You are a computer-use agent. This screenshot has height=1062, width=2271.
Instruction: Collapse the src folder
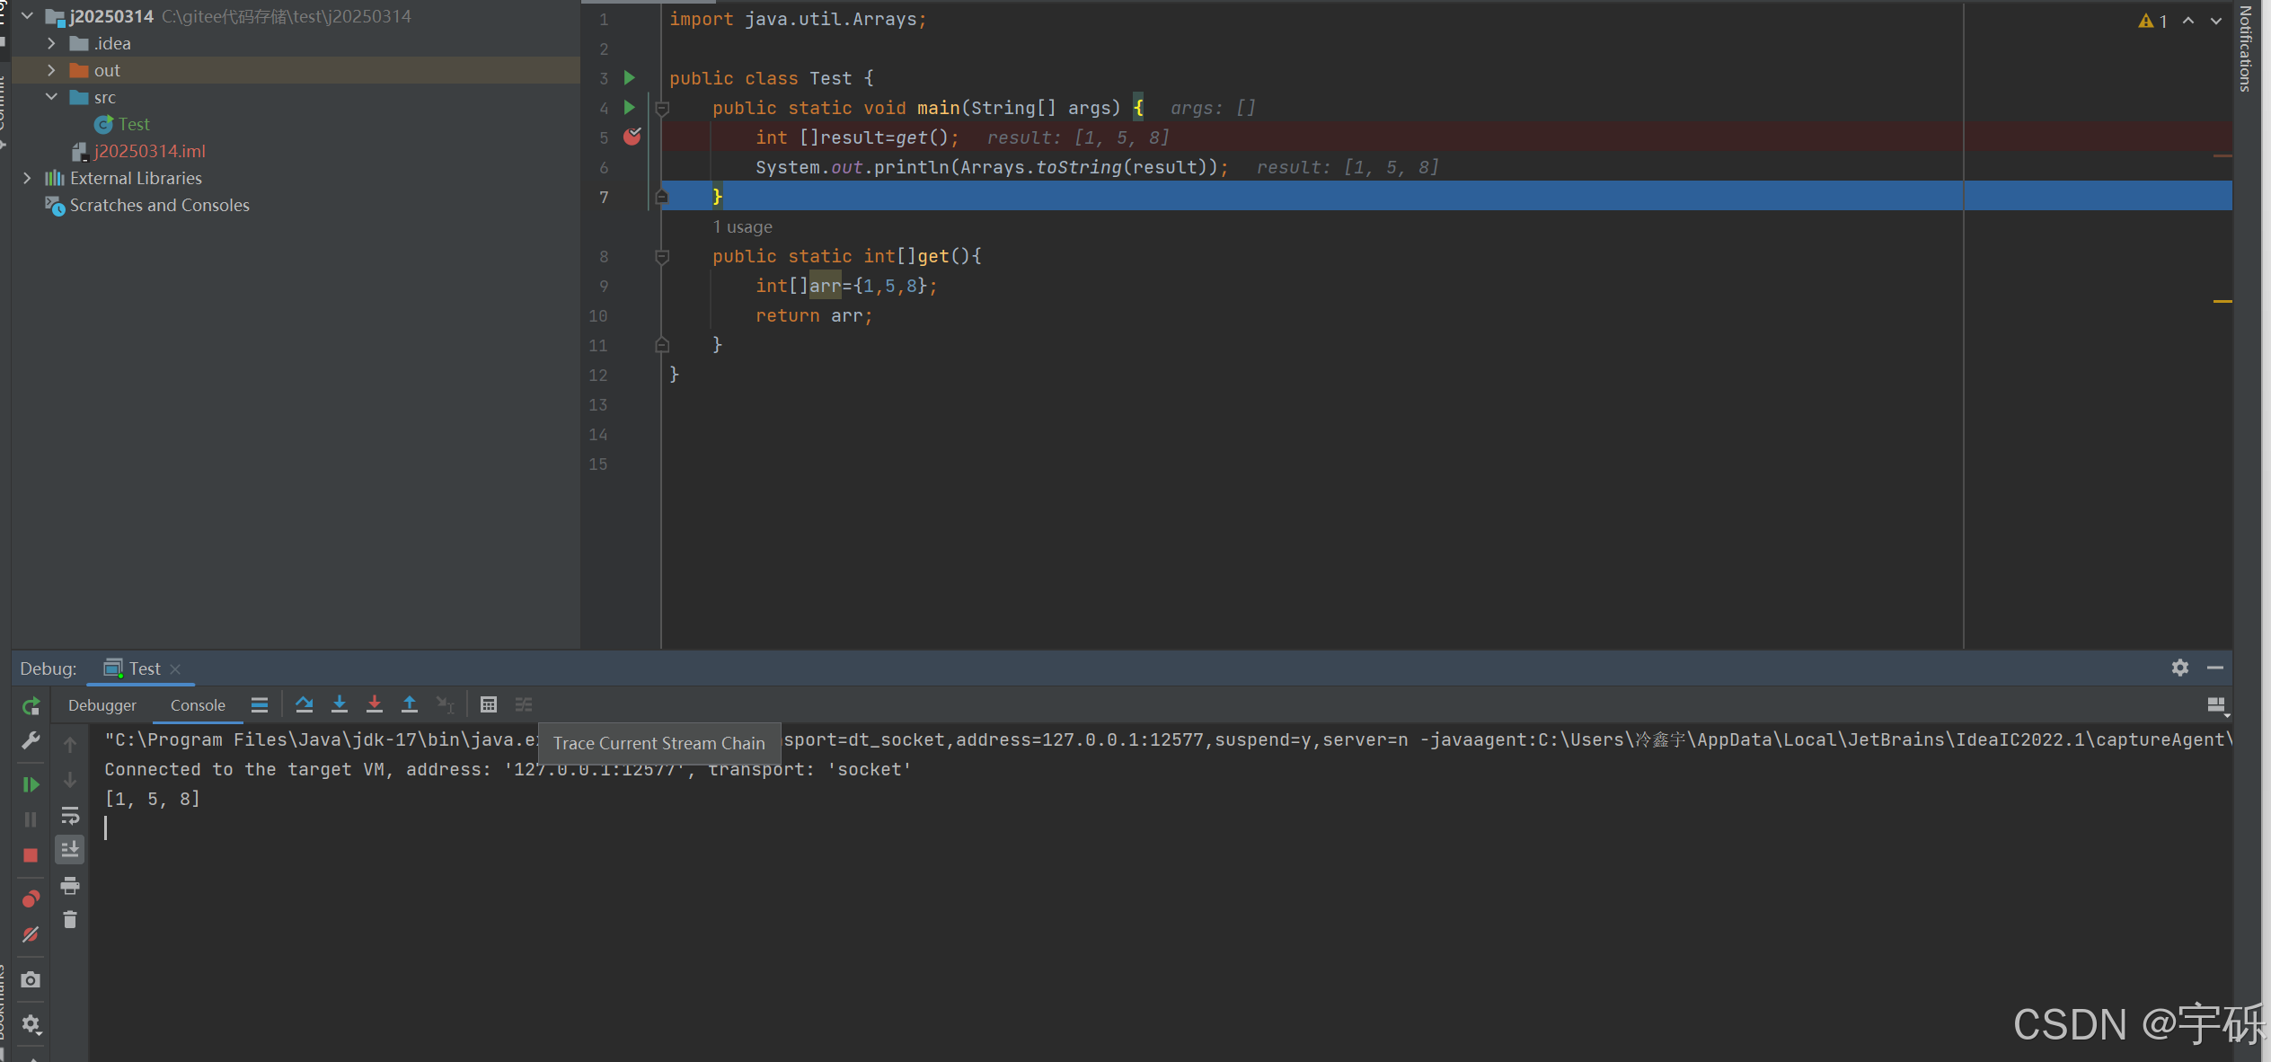point(51,97)
